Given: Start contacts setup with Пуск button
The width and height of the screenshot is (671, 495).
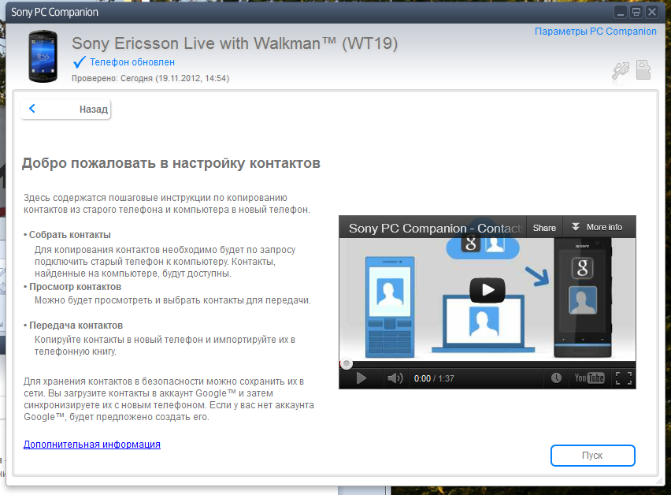Looking at the screenshot, I should [x=593, y=455].
